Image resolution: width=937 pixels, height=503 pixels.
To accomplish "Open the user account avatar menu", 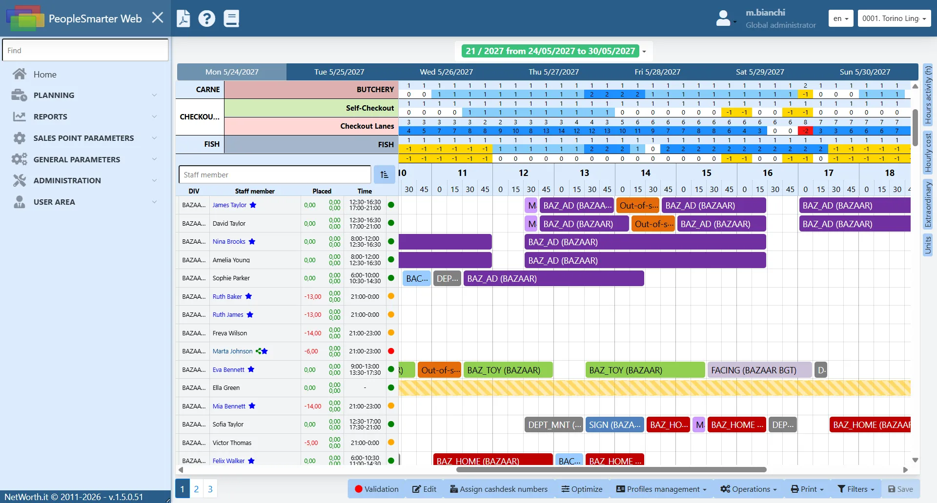I will point(726,19).
